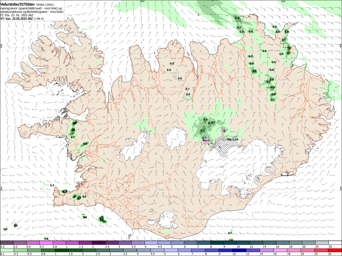Pick the snow legend swatch for 12–14

point(256,243)
